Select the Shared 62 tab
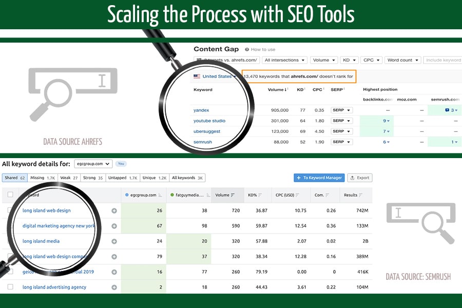The image size is (462, 308). click(x=15, y=178)
